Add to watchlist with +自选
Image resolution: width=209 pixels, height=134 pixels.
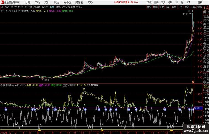point(193,7)
